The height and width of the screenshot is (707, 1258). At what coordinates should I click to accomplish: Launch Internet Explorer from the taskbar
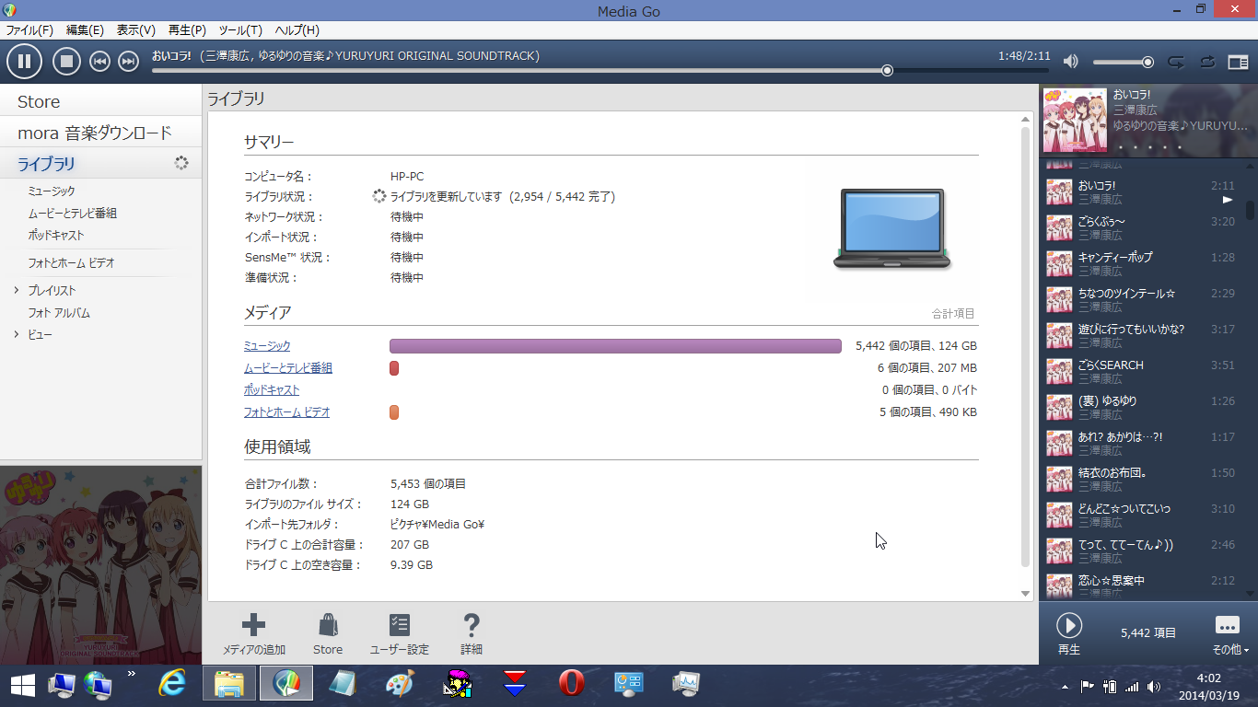(171, 684)
